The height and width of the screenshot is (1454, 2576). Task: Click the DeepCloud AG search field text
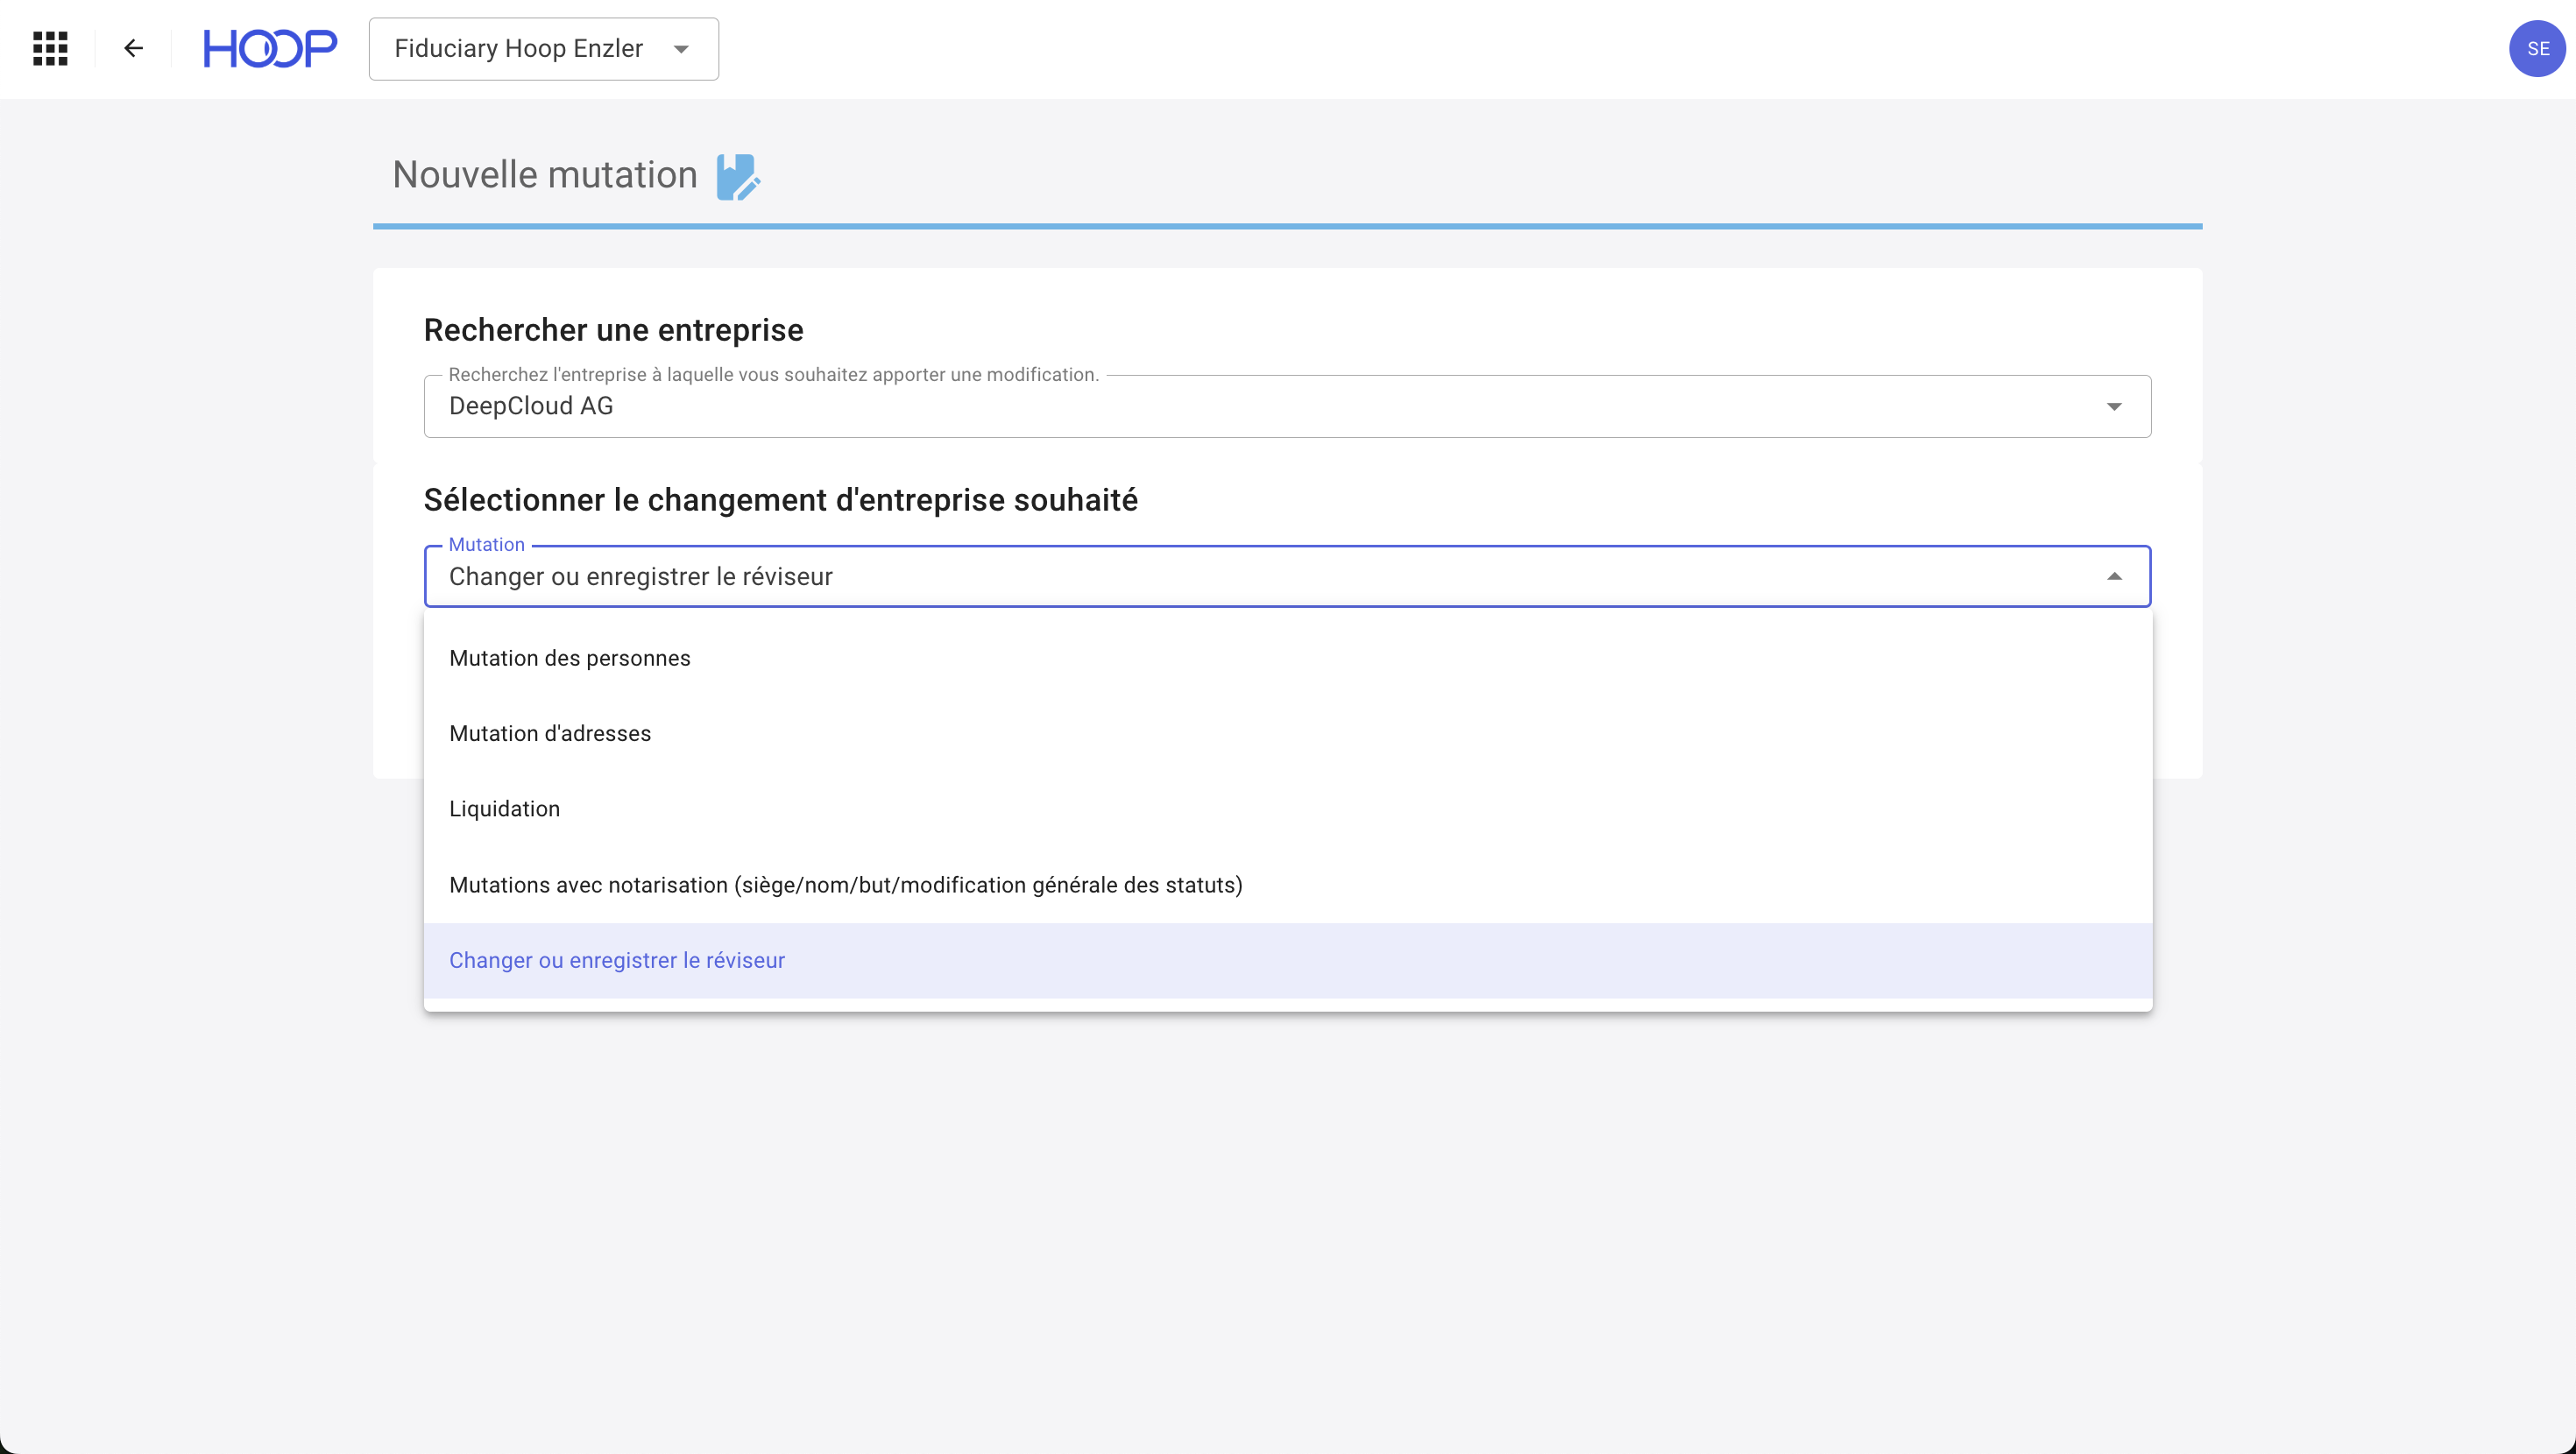[x=531, y=406]
